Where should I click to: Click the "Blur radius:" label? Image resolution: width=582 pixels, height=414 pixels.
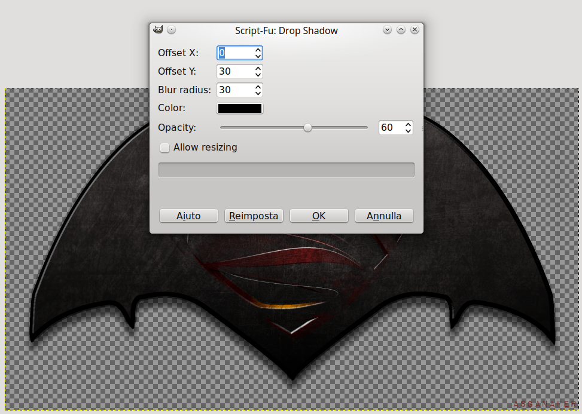184,90
